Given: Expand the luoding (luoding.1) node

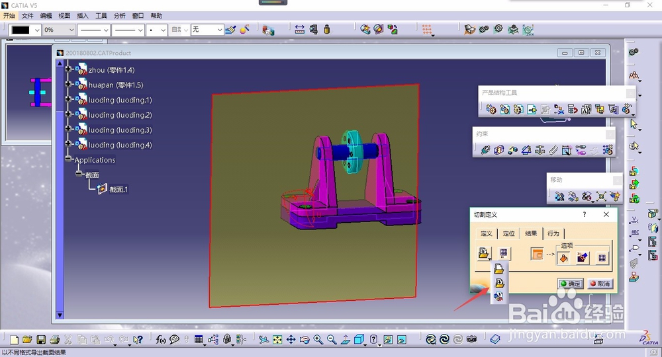Looking at the screenshot, I should click(68, 99).
